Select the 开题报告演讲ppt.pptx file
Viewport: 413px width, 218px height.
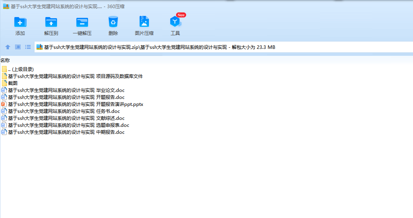point(72,104)
